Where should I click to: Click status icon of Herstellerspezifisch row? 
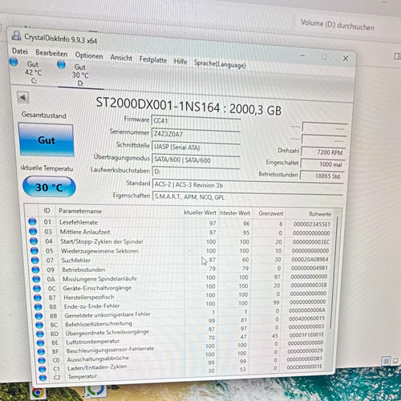(38, 298)
